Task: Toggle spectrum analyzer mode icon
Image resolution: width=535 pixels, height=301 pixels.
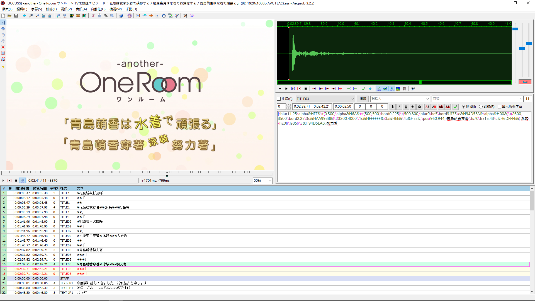Action: pyautogui.click(x=398, y=89)
